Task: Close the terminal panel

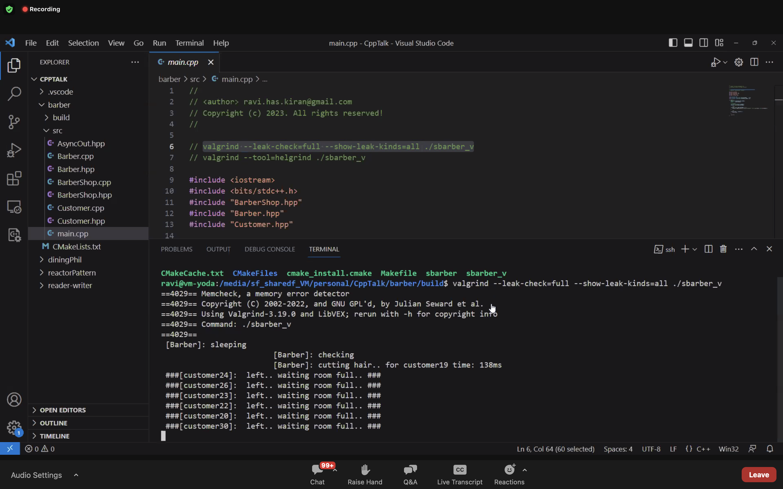Action: 769,249
